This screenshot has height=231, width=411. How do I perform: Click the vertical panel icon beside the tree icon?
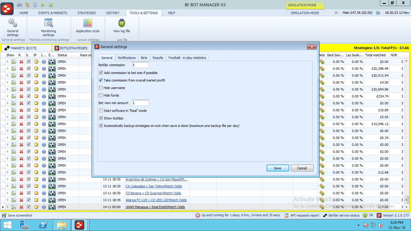(x=35, y=5)
